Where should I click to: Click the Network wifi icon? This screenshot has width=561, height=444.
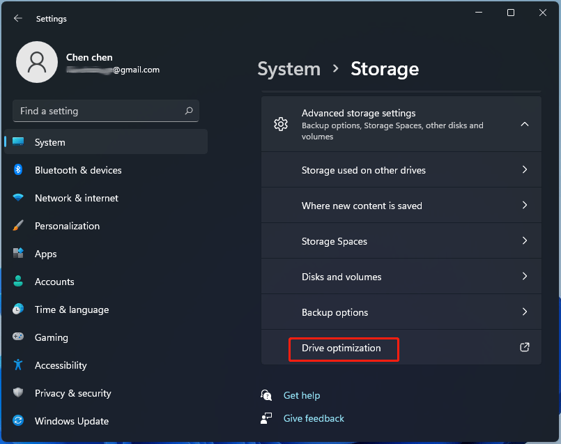tap(18, 197)
